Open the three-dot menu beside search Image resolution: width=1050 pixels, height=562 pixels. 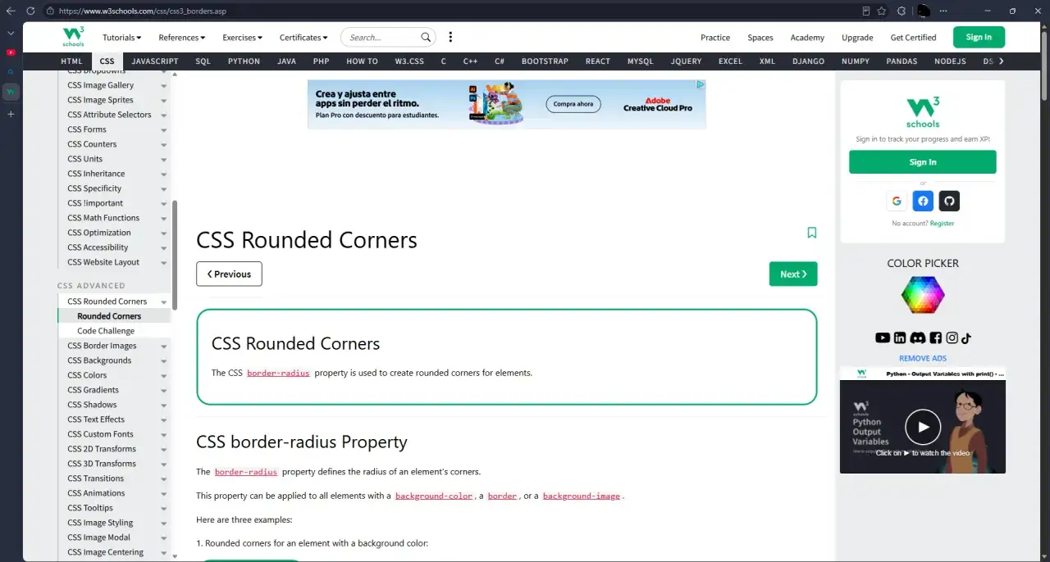450,37
